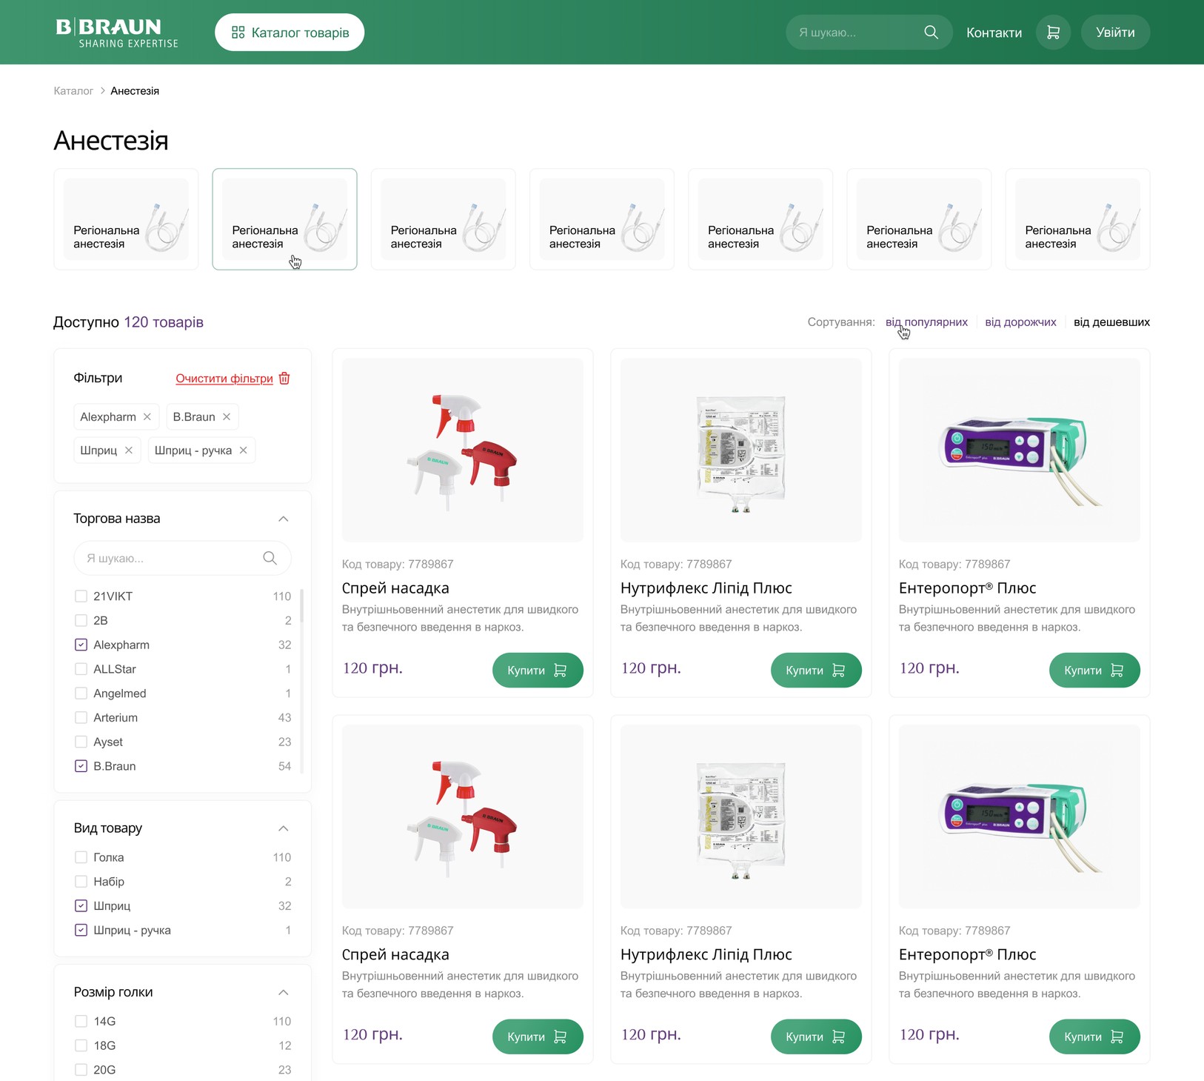The width and height of the screenshot is (1204, 1081).
Task: Uncheck the B.Braun checkbox in the brand list
Action: tap(81, 766)
